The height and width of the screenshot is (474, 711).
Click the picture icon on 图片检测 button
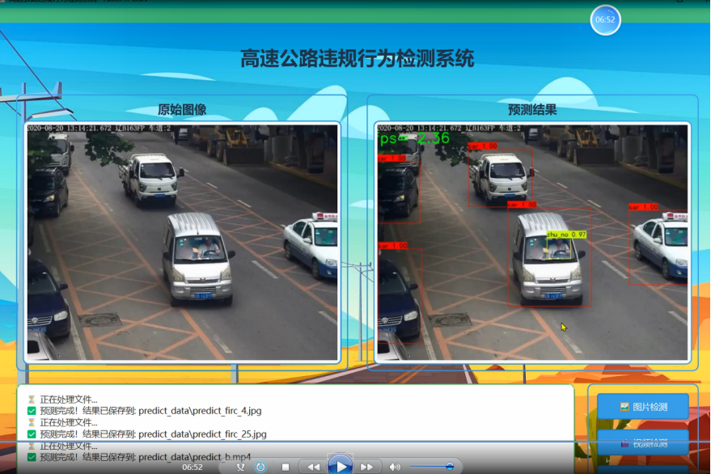click(x=624, y=407)
